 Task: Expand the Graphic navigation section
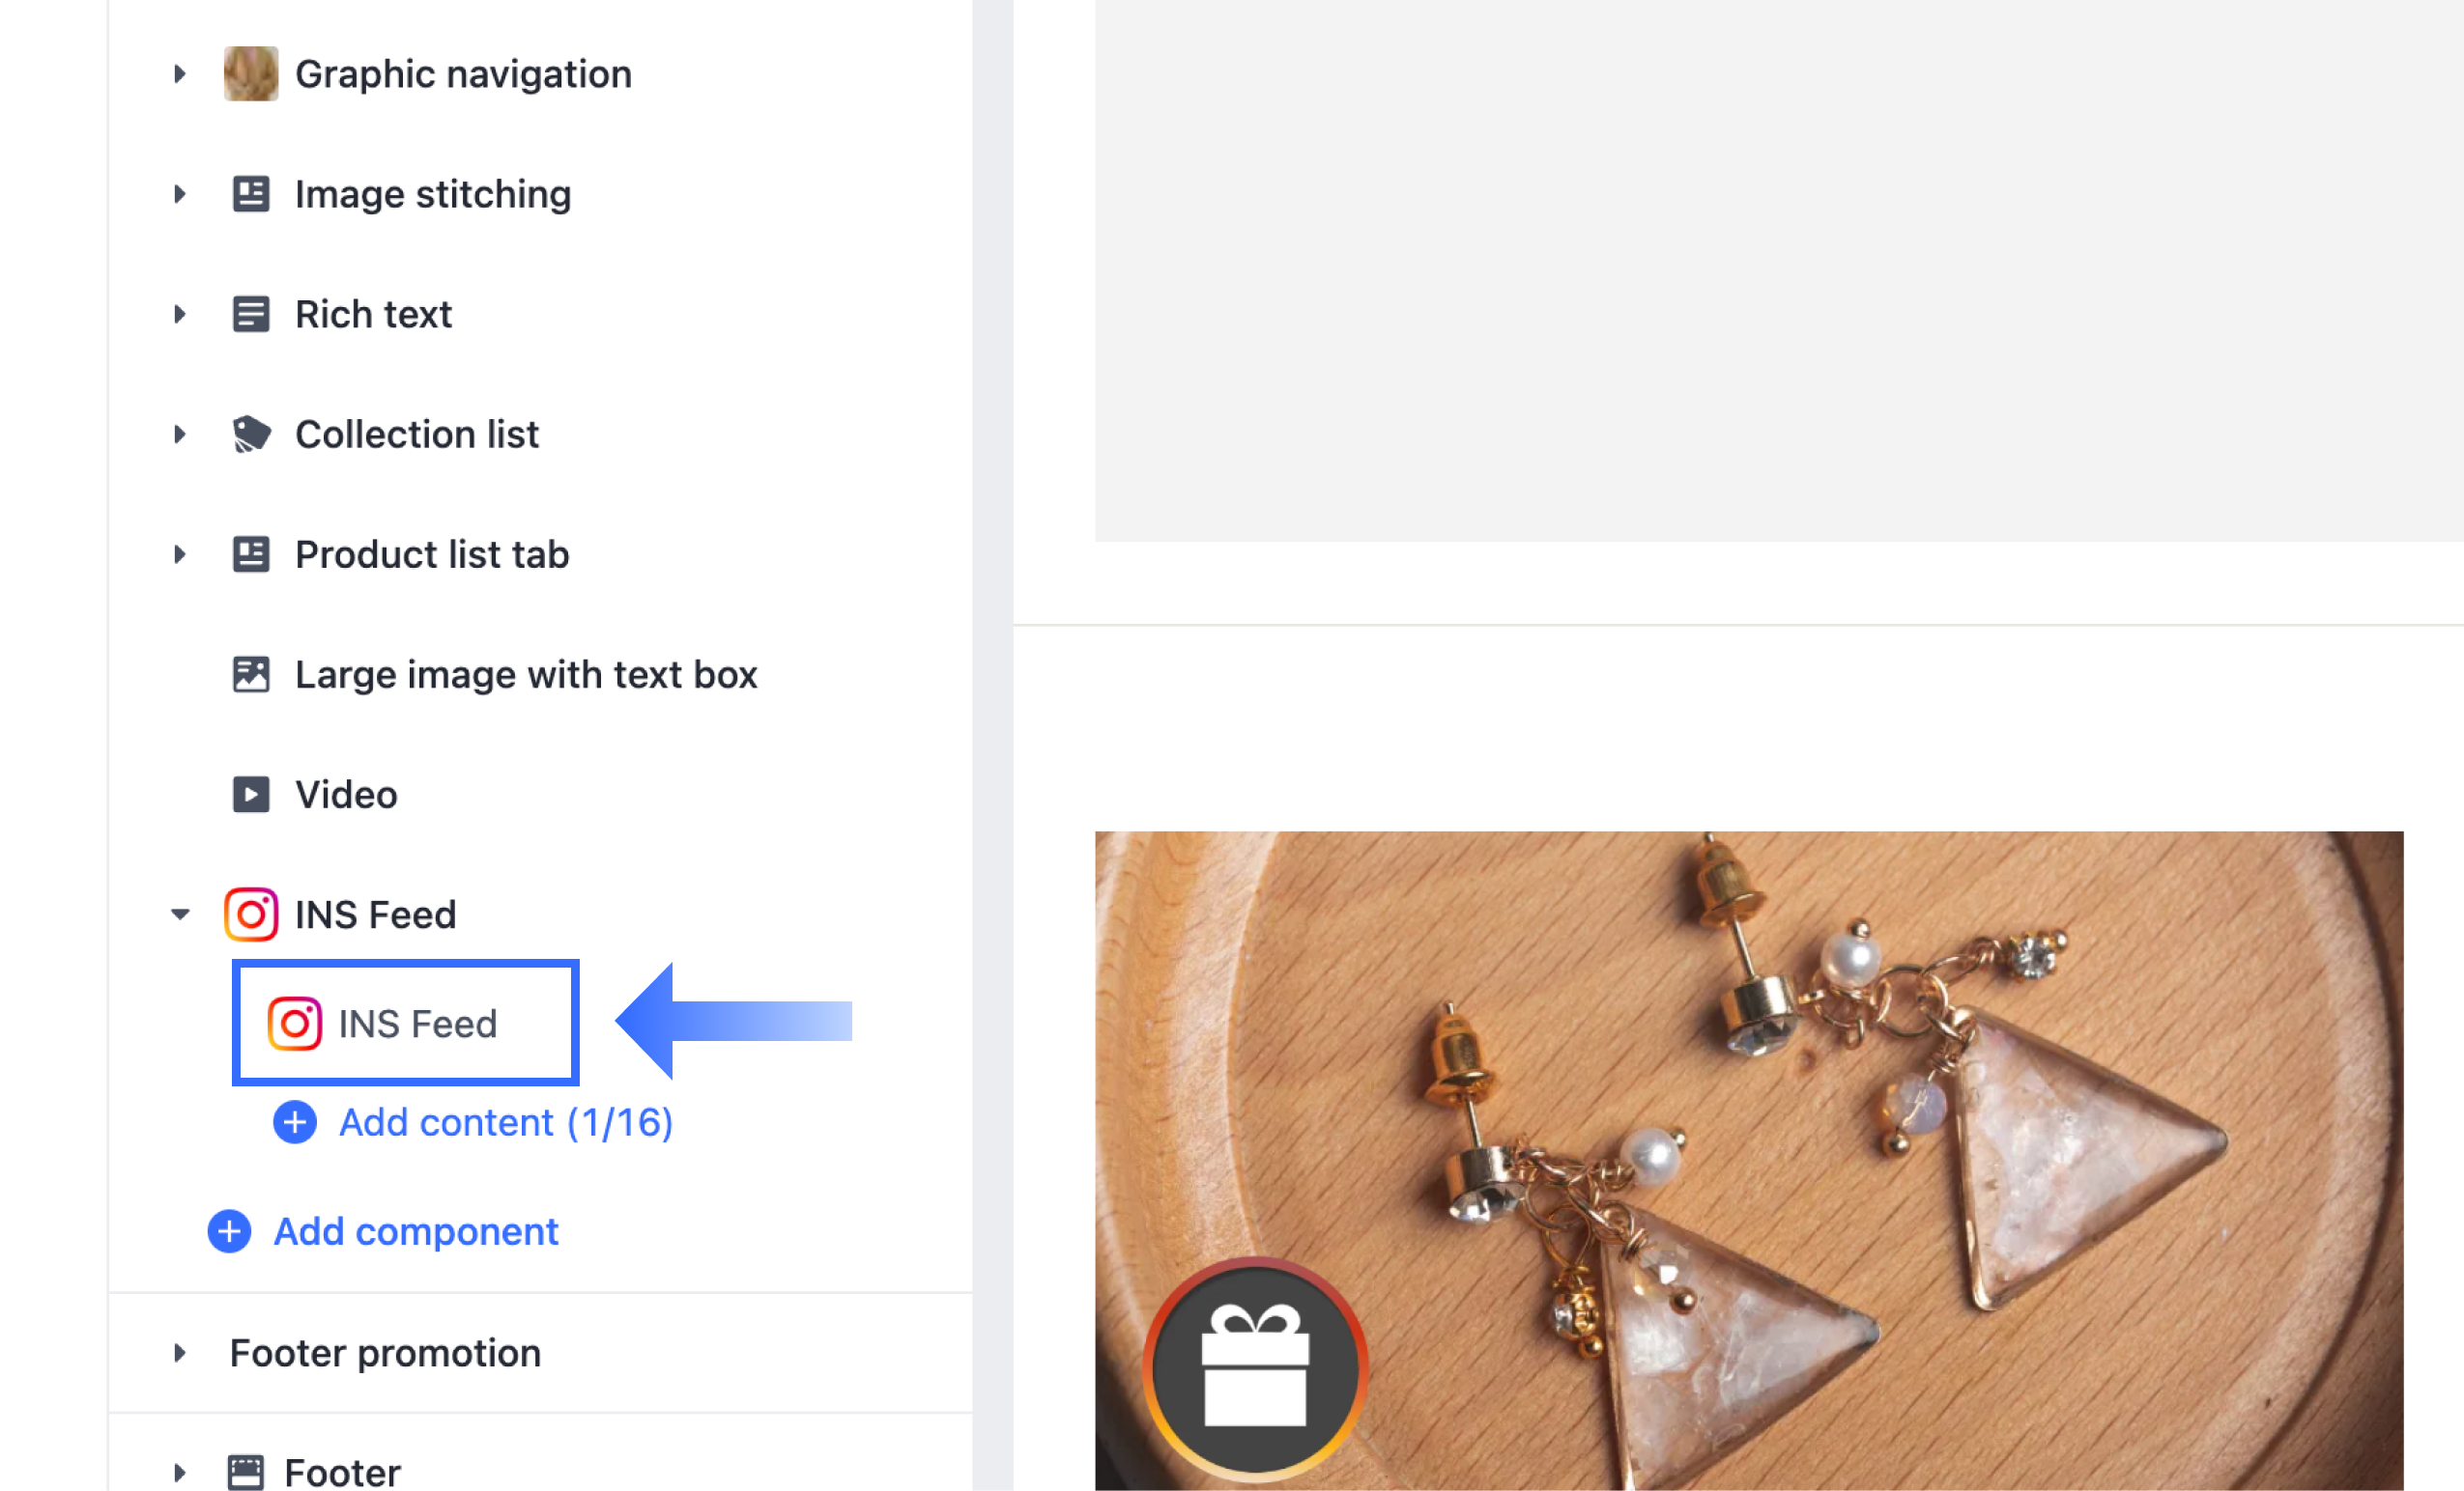pos(180,74)
